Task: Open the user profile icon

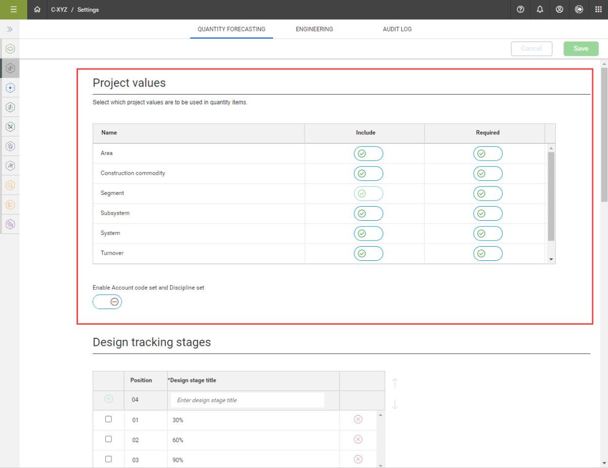Action: 559,10
